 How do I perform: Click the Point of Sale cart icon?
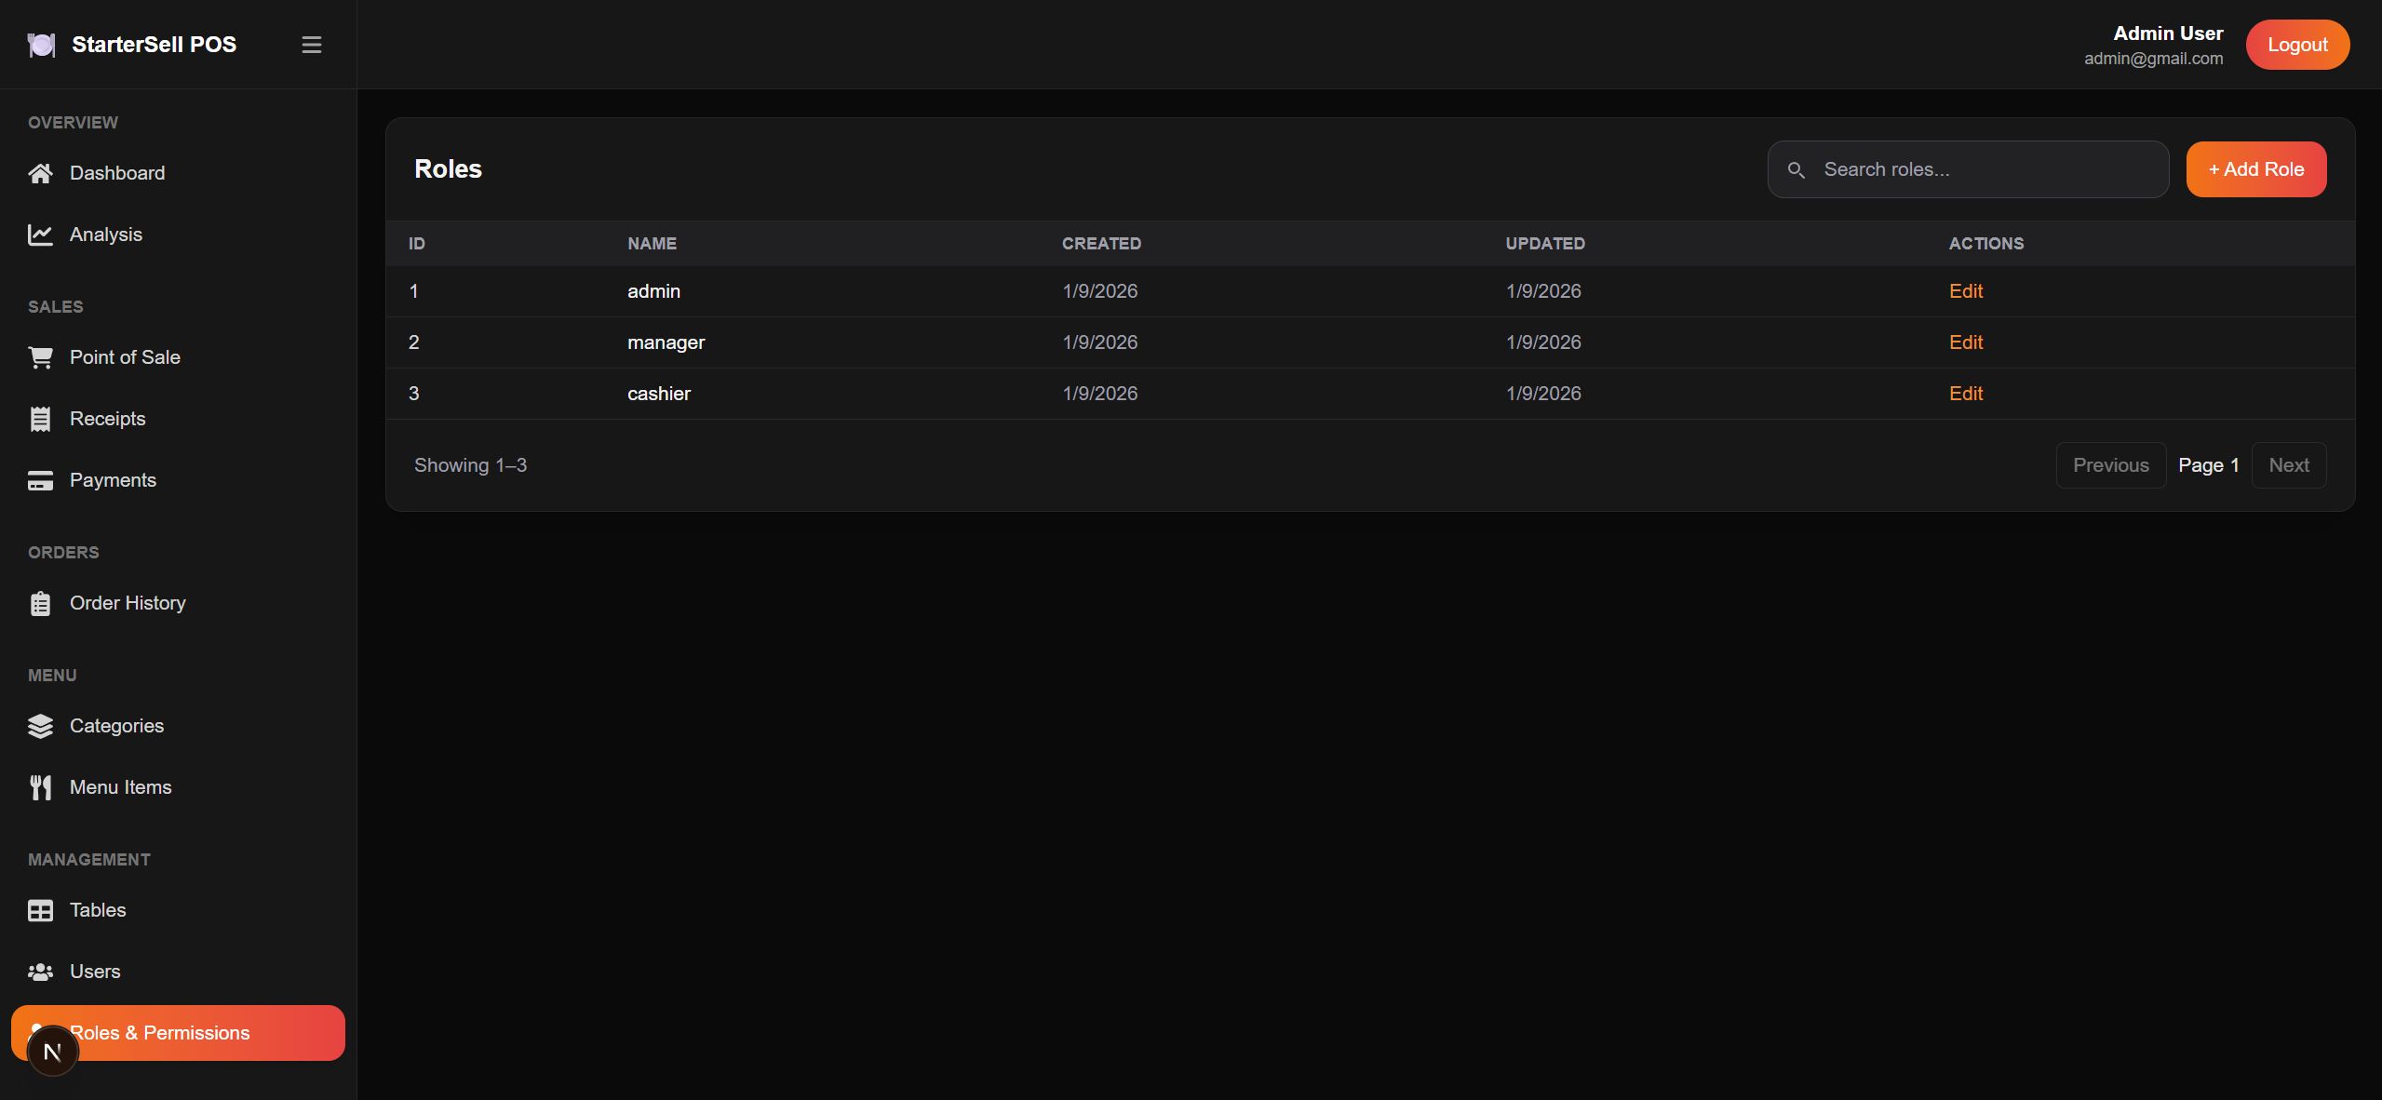(40, 357)
